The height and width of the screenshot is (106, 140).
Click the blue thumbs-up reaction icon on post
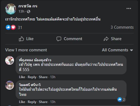pos(8,27)
